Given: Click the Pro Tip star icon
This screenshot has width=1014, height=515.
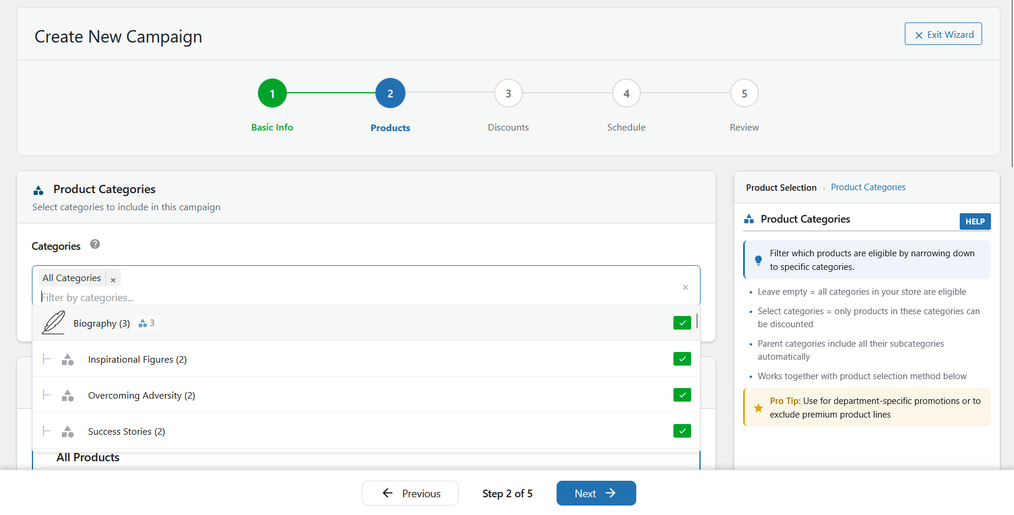Looking at the screenshot, I should pos(758,408).
